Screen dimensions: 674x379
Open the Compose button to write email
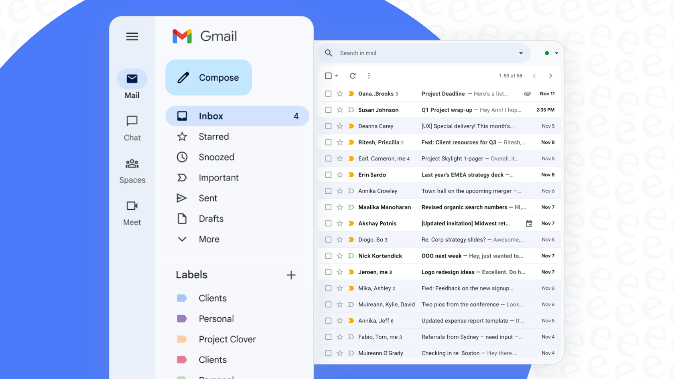208,77
